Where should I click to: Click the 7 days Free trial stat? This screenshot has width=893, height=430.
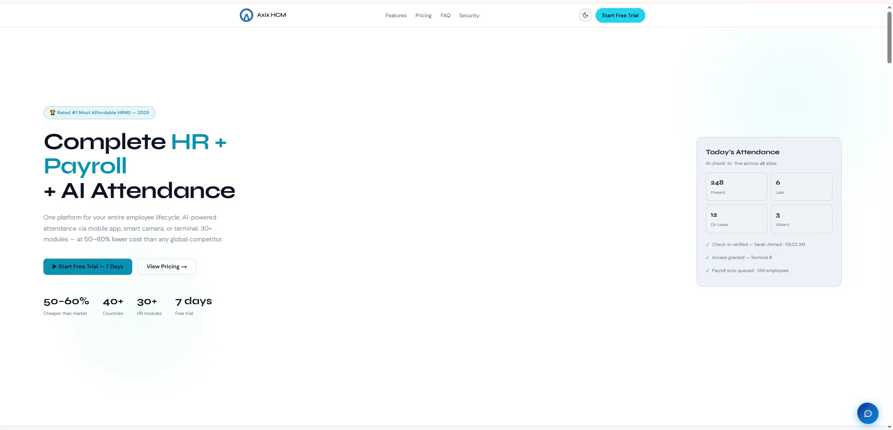click(193, 306)
